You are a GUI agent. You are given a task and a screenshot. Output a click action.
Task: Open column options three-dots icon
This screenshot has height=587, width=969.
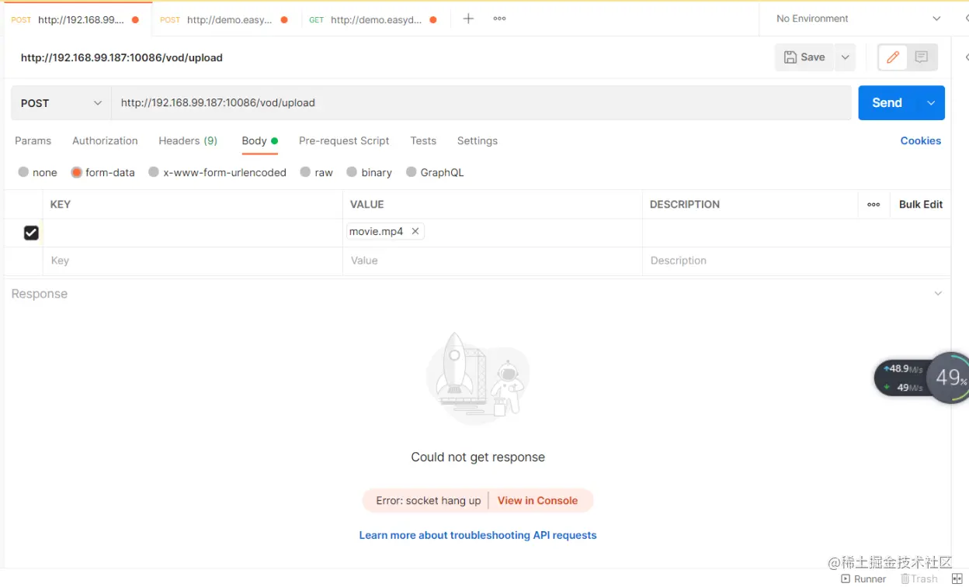click(873, 205)
